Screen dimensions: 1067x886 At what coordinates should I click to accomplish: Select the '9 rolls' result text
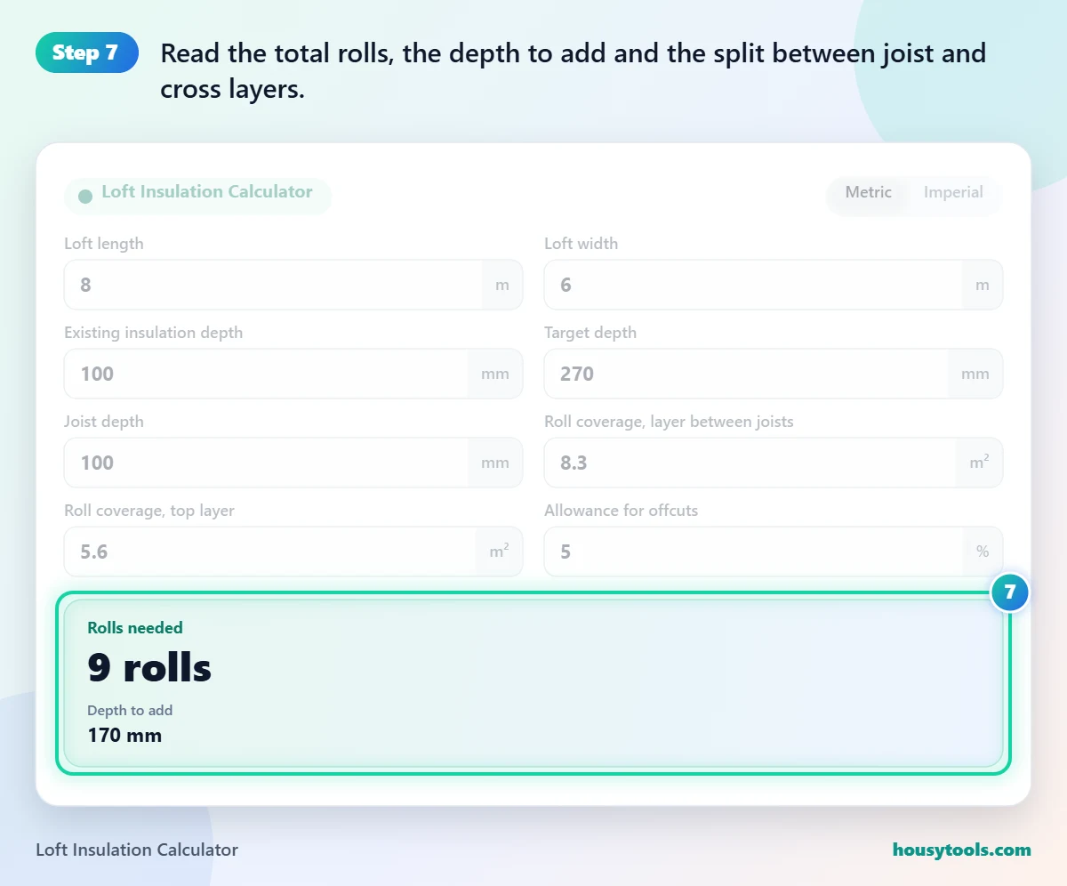tap(149, 668)
